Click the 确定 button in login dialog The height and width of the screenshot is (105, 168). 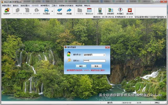coord(81,66)
